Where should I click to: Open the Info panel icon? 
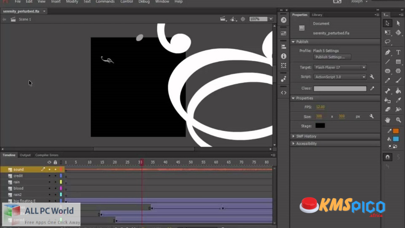tap(283, 56)
